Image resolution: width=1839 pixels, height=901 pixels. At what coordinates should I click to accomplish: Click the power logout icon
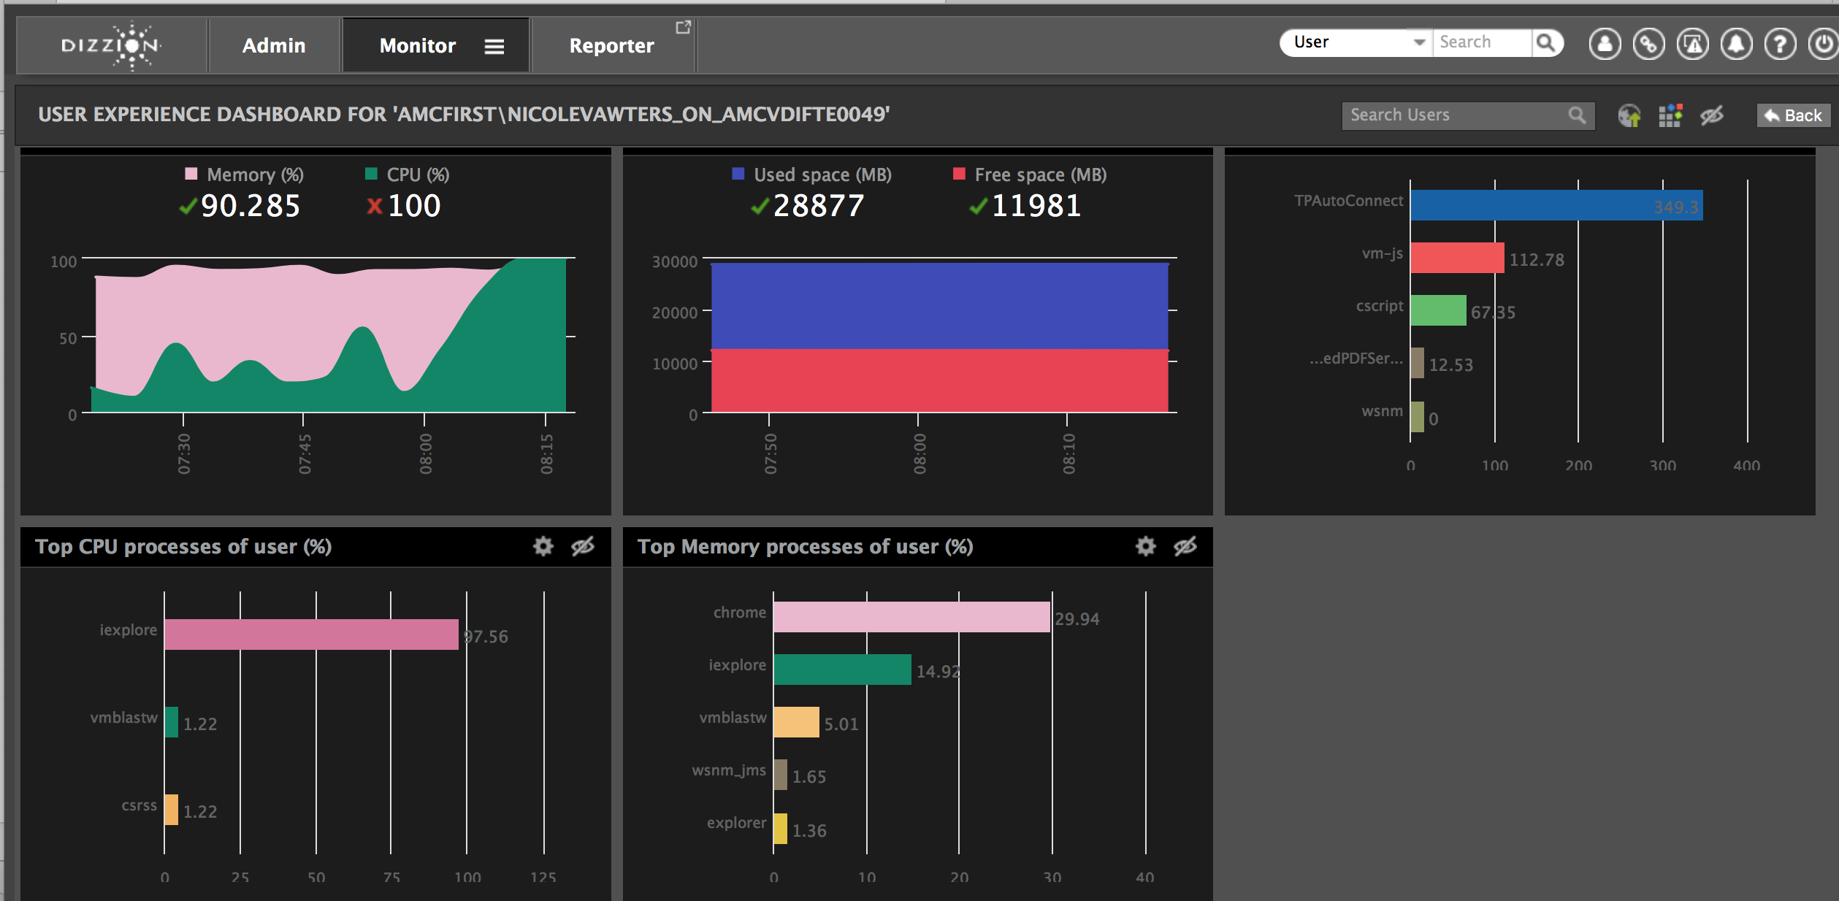[x=1824, y=44]
